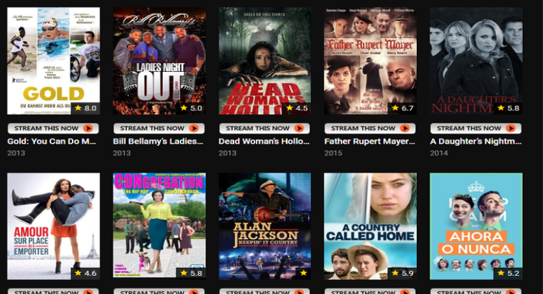Viewport: 543px width, 294px height.
Task: Open the Father Rupert Mayer poster
Action: (x=370, y=61)
